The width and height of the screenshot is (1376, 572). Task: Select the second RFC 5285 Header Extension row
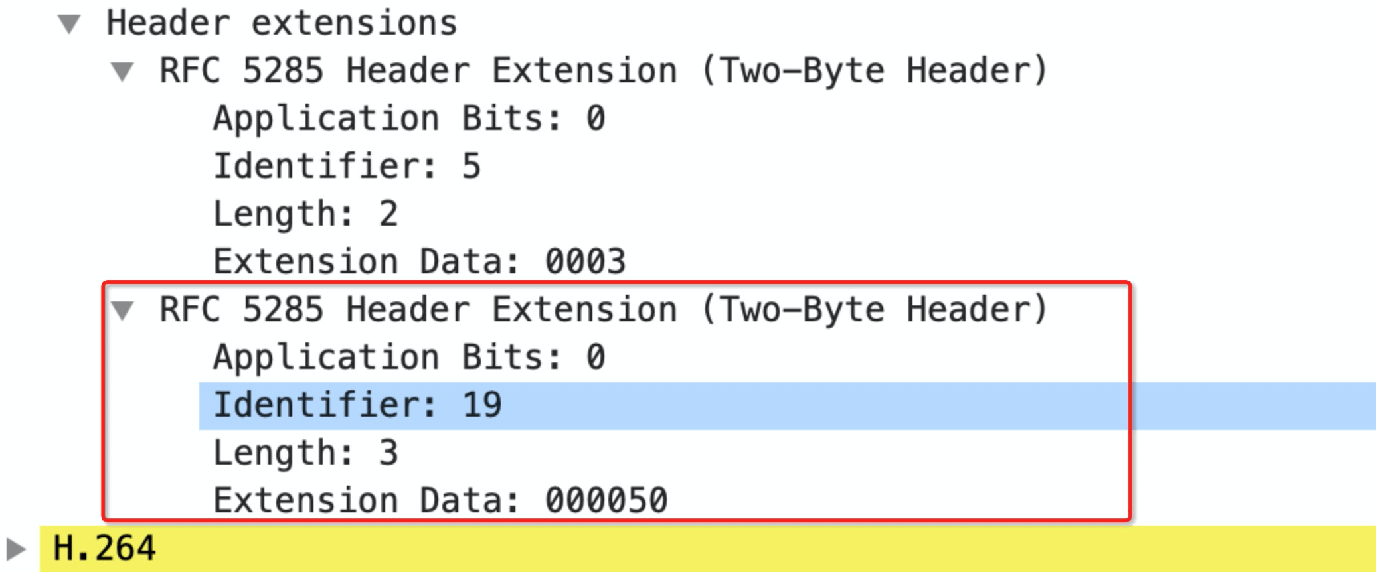602,310
